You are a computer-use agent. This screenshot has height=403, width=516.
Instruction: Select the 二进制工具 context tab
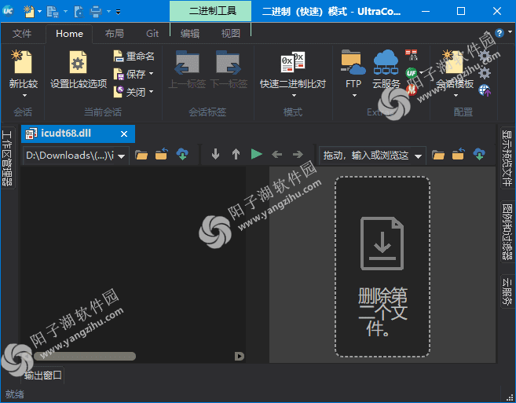pos(210,11)
